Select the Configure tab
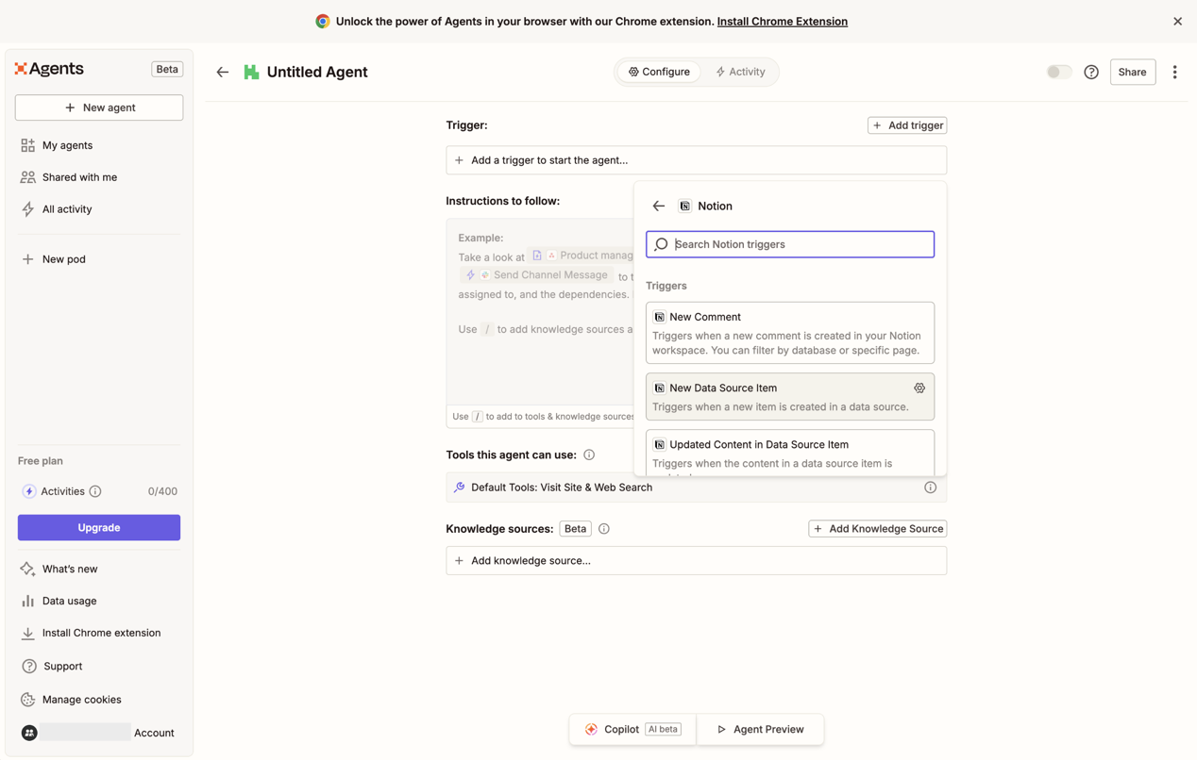Image resolution: width=1197 pixels, height=760 pixels. click(x=659, y=72)
